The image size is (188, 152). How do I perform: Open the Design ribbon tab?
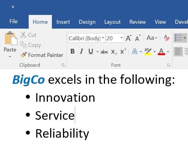click(x=87, y=22)
